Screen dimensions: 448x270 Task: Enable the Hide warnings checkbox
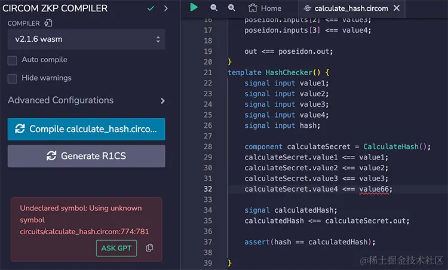coord(13,79)
